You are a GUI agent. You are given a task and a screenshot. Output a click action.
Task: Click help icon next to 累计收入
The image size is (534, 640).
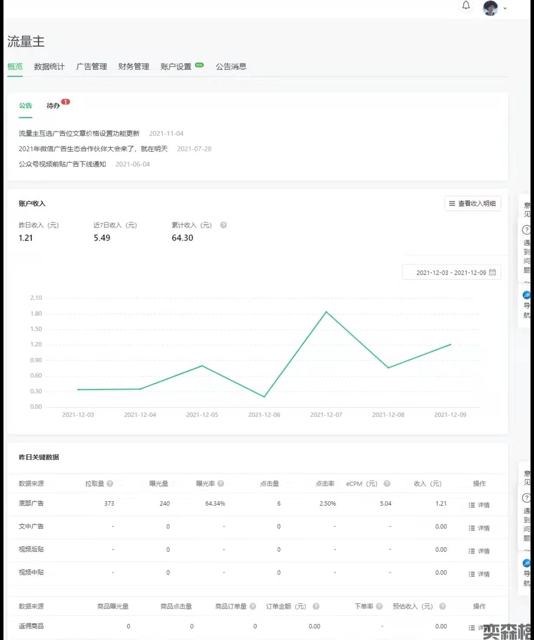click(223, 225)
